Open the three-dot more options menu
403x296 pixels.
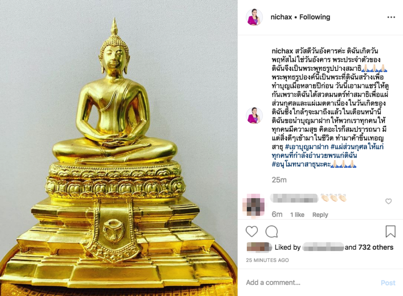pos(391,17)
